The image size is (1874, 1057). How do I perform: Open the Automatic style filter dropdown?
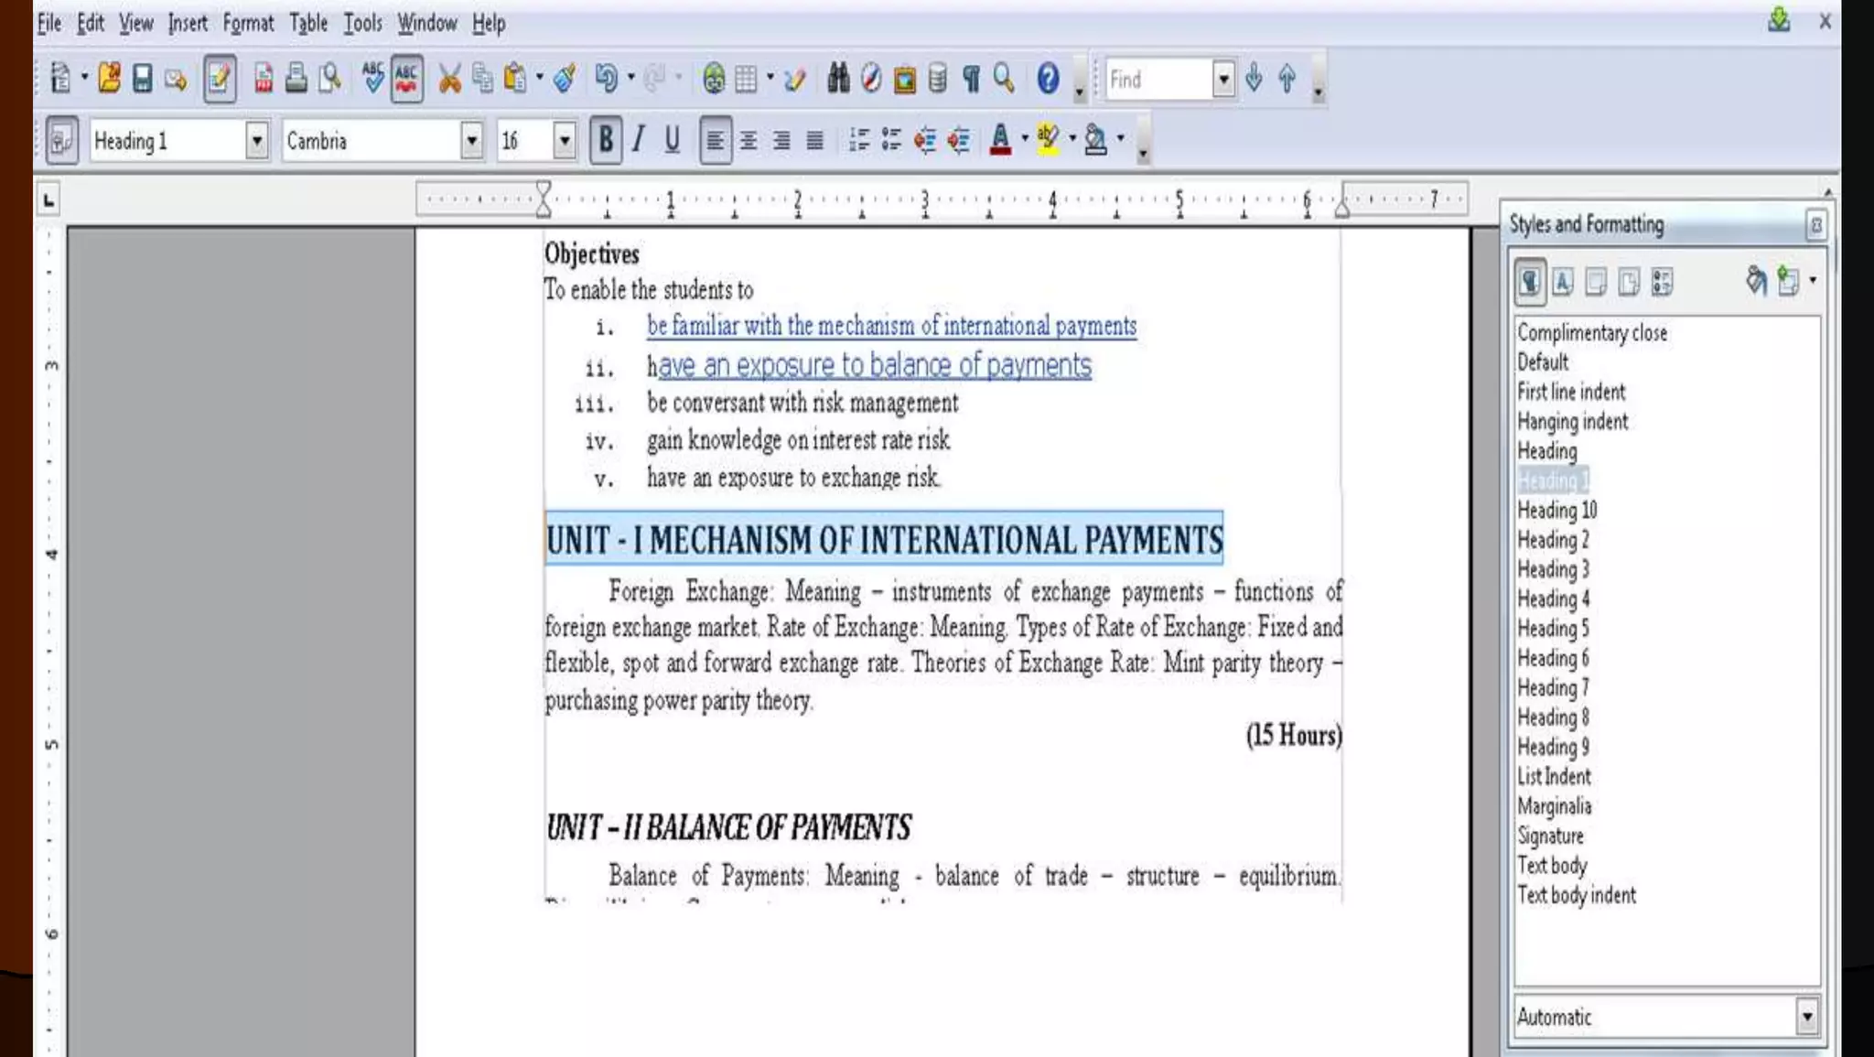click(1806, 1017)
